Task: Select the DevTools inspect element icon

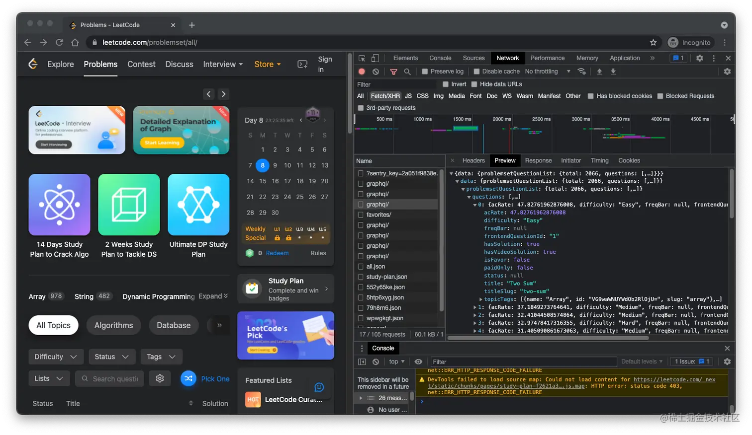Action: pyautogui.click(x=362, y=58)
